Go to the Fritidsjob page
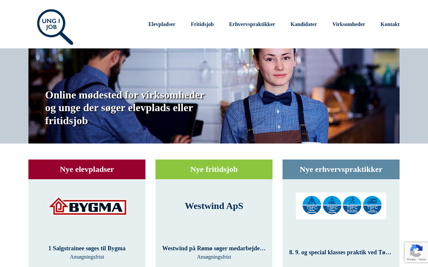428x267 pixels. pyautogui.click(x=202, y=24)
